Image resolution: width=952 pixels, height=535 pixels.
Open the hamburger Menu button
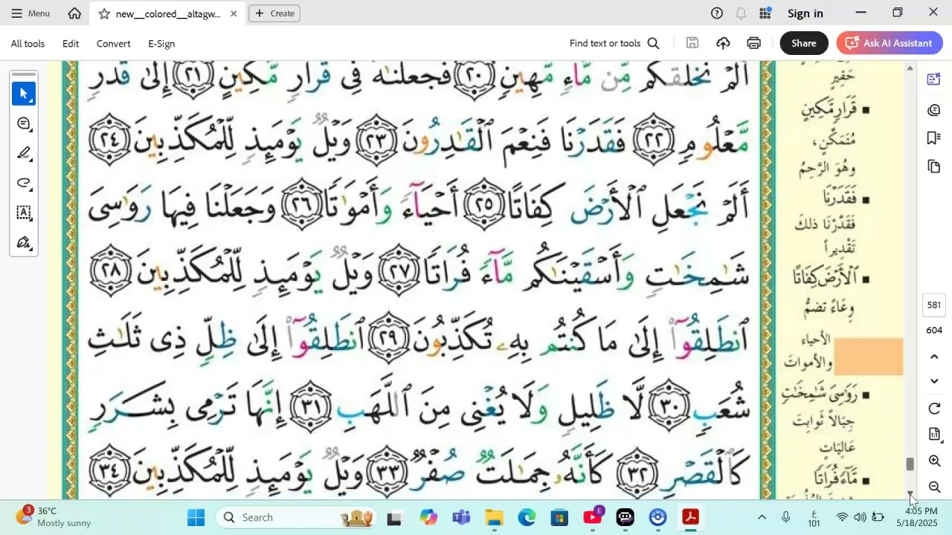tap(30, 13)
